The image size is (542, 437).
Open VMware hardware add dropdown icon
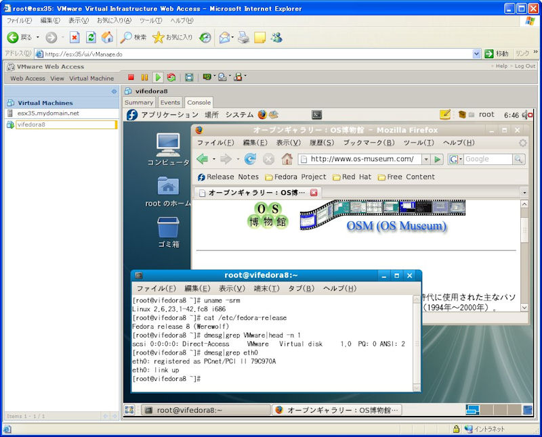pyautogui.click(x=207, y=77)
